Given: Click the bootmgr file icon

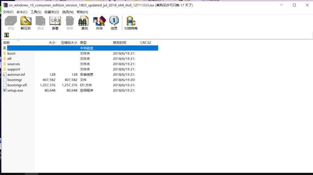Looking at the screenshot, I should (5, 80).
